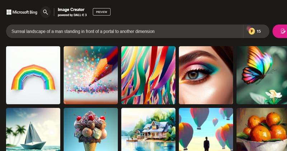Click the prompt text input field
The image size is (287, 151).
pos(124,31)
